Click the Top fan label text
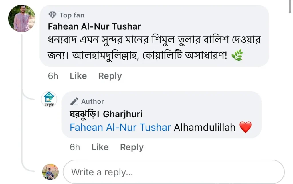 point(72,15)
